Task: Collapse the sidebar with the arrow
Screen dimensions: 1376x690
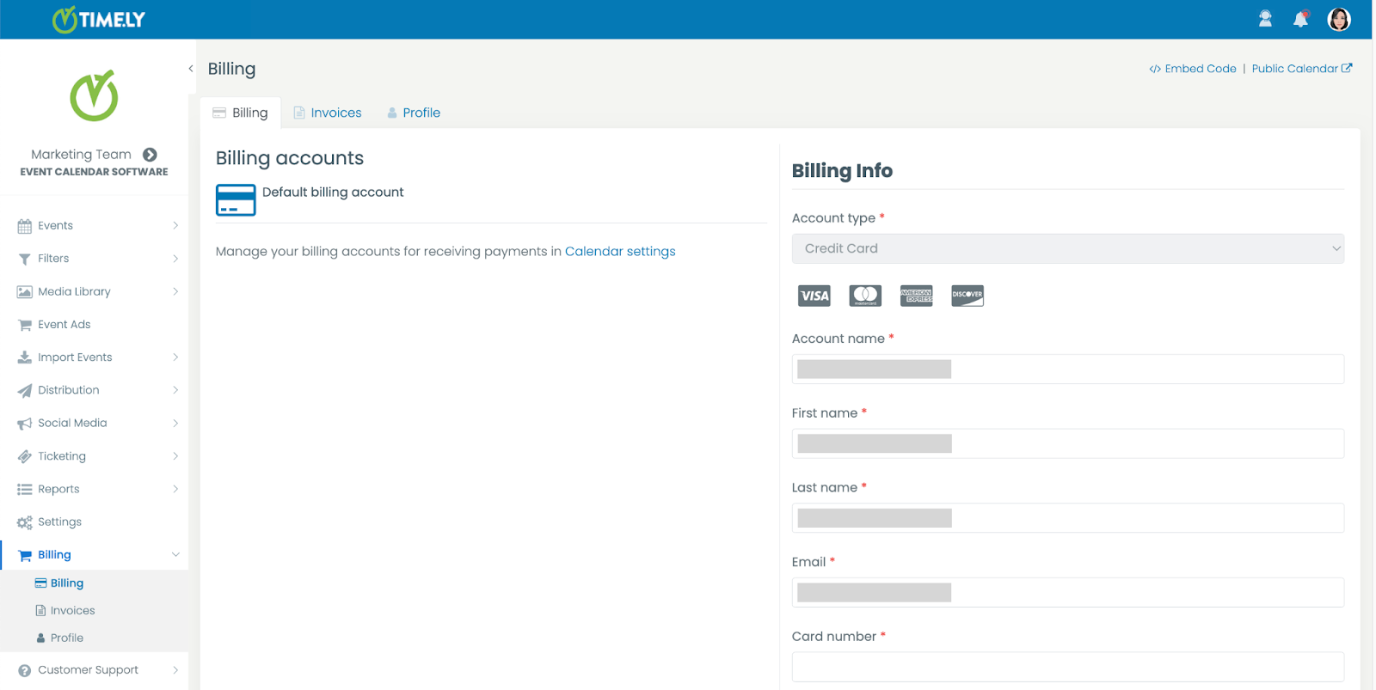Action: (x=191, y=69)
